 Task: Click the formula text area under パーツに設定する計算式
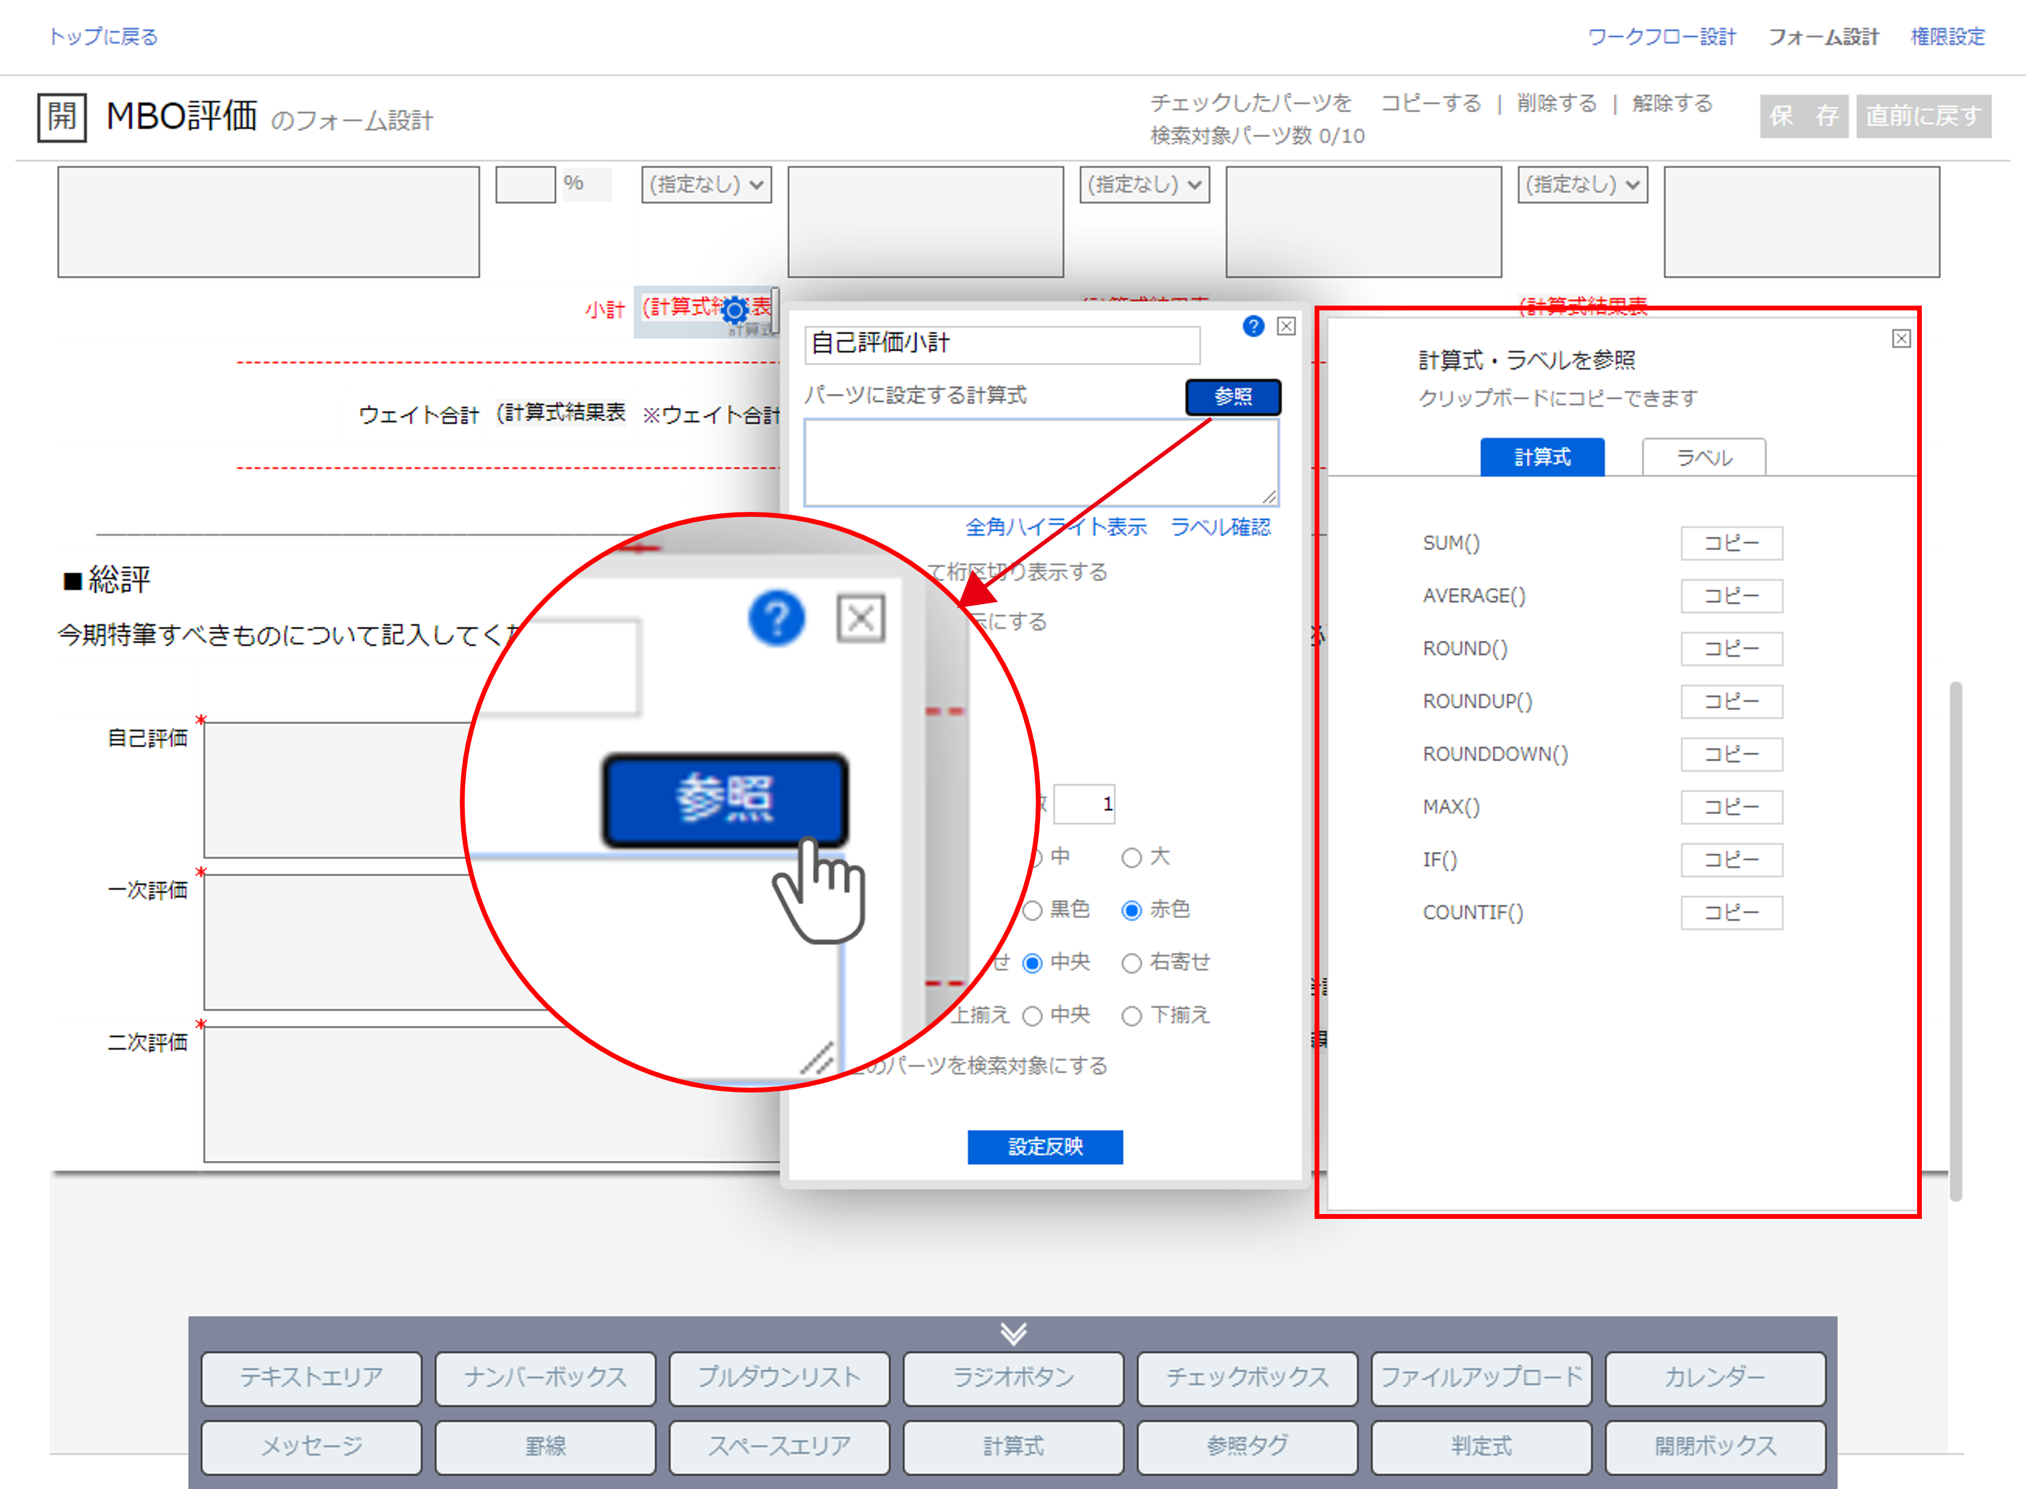[1041, 463]
